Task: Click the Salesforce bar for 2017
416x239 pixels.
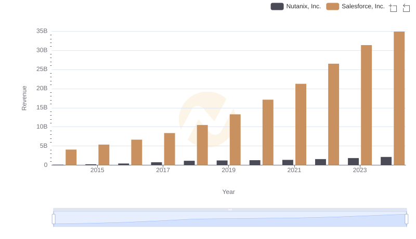Action: pyautogui.click(x=170, y=149)
